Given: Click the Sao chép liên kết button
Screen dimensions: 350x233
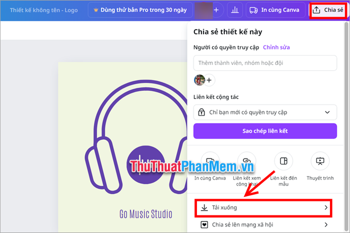Looking at the screenshot, I should point(265,131).
